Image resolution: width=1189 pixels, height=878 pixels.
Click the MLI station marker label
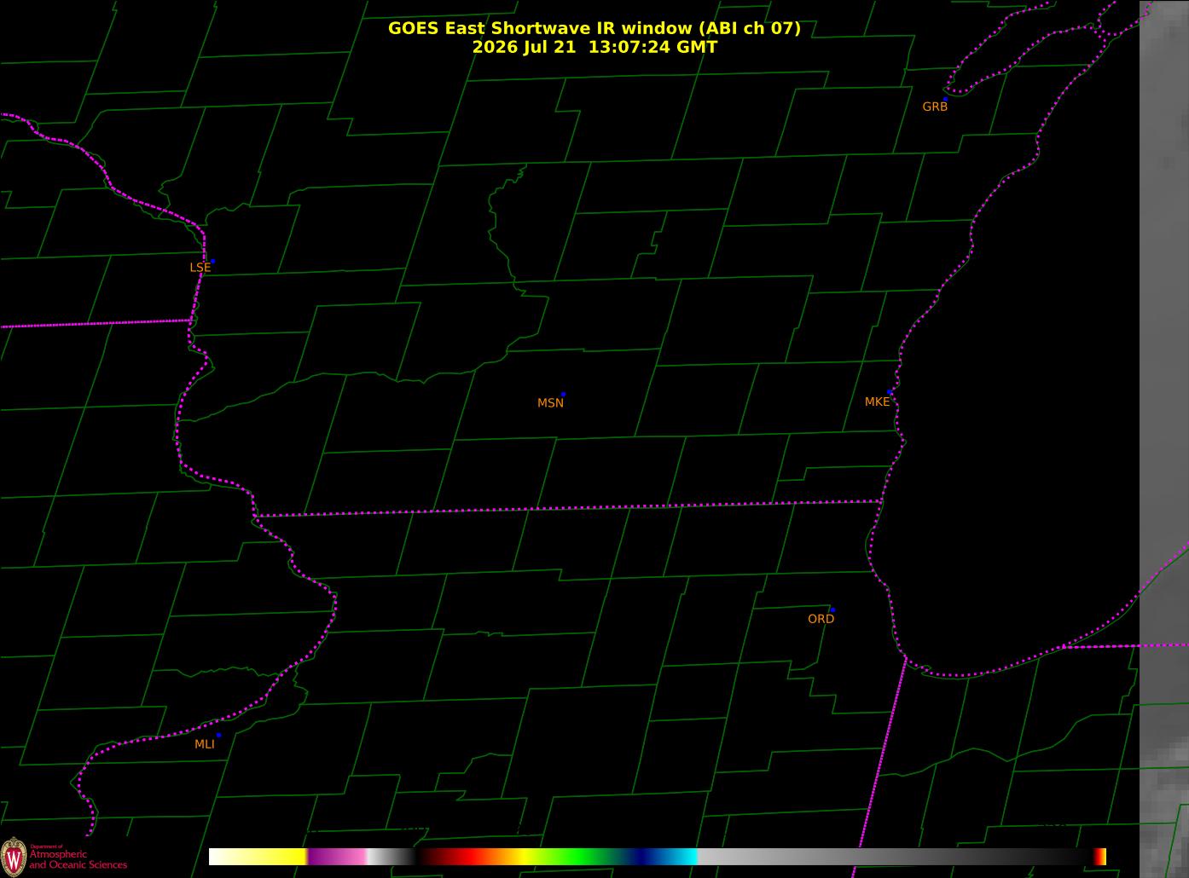205,744
